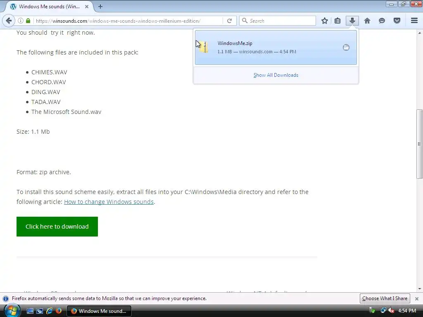This screenshot has height=317, width=423.
Task: Click the scrollbar up arrow
Action: tap(419, 33)
